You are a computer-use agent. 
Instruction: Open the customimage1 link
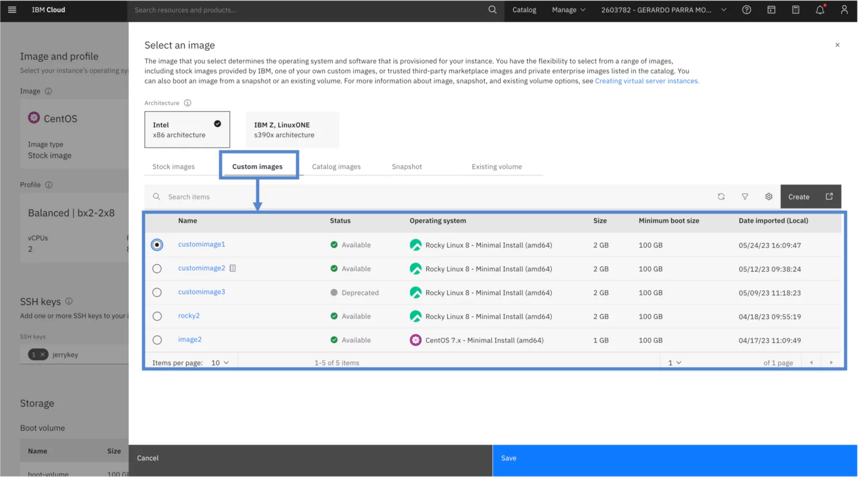[202, 244]
